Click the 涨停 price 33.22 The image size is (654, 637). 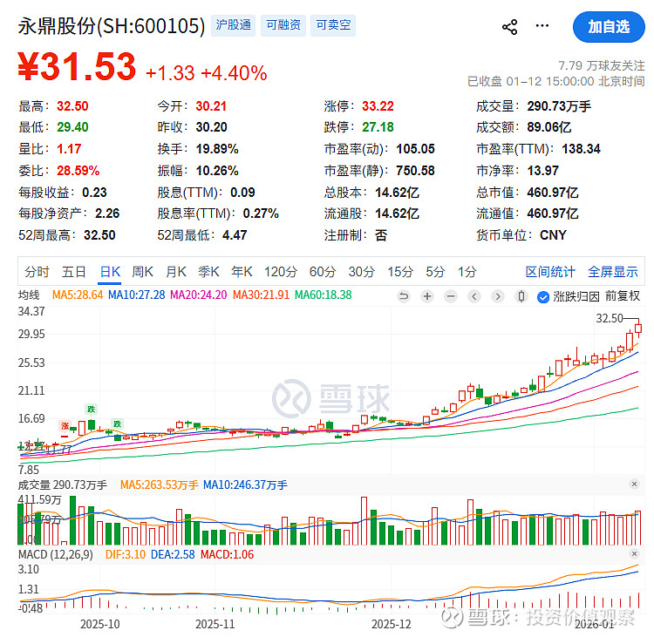378,106
